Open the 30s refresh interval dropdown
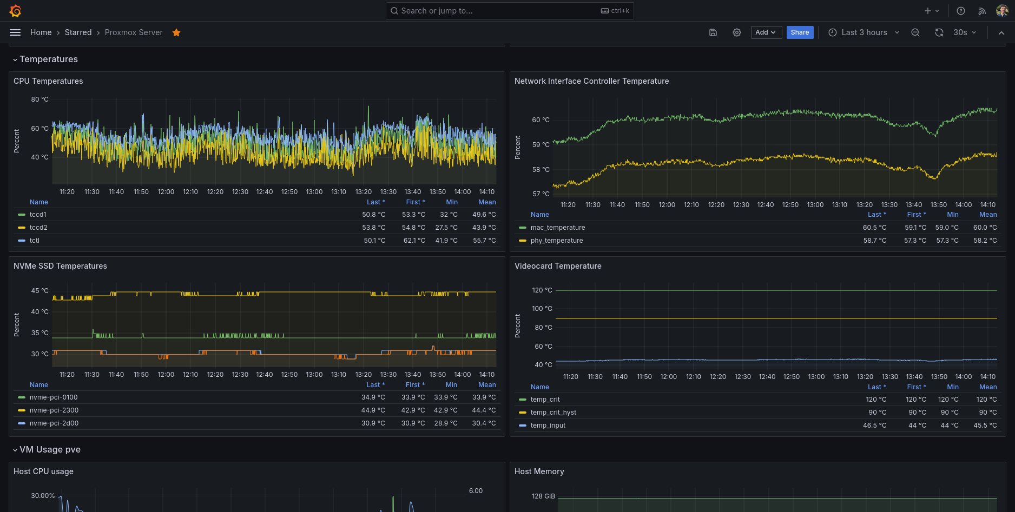 pos(965,32)
